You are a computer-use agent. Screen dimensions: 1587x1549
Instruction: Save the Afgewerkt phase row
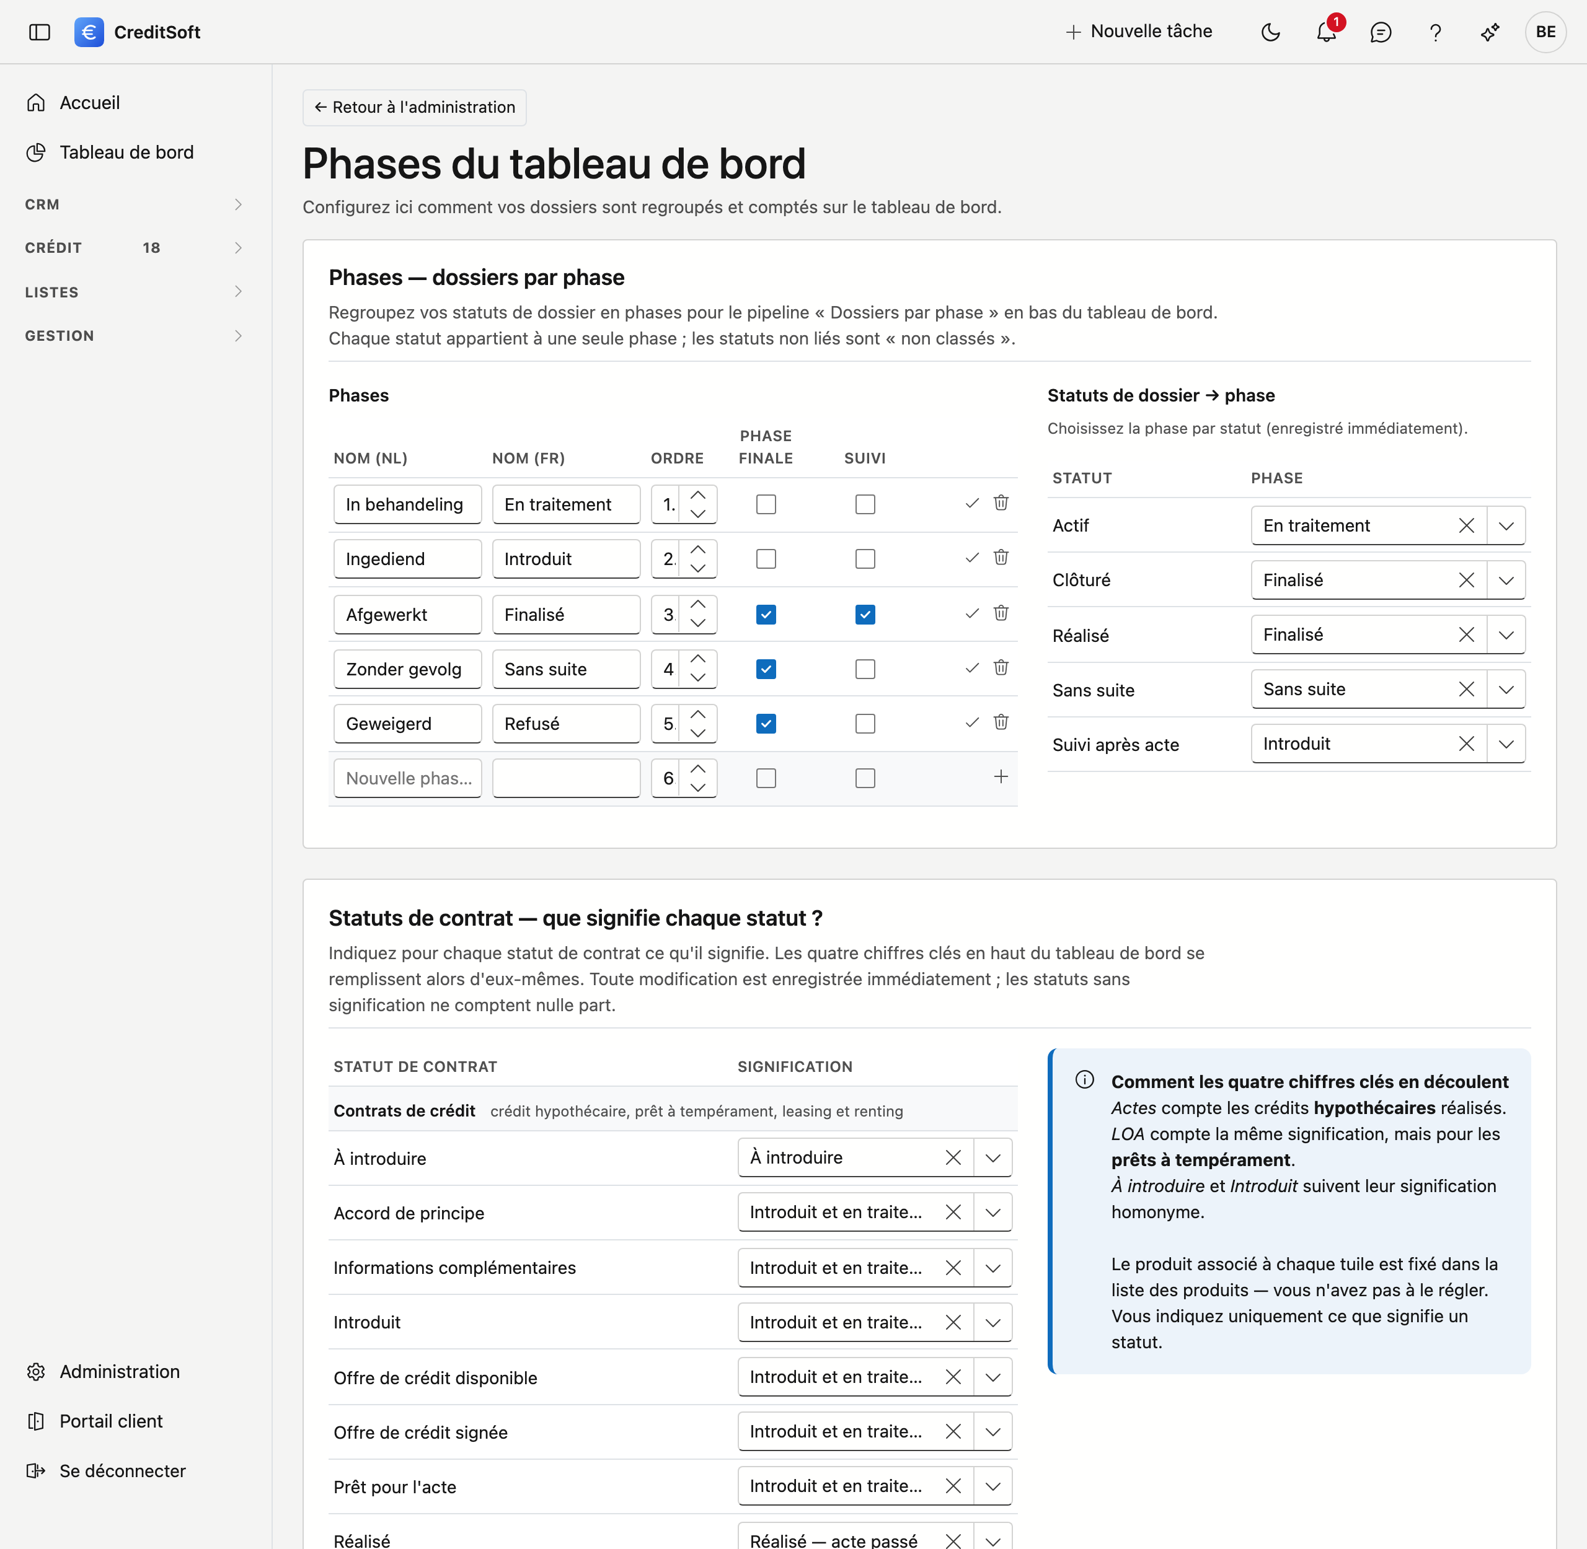coord(972,613)
